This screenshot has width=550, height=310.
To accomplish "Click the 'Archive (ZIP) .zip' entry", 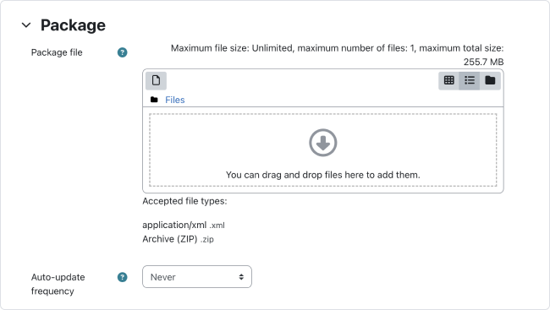I will click(x=178, y=239).
